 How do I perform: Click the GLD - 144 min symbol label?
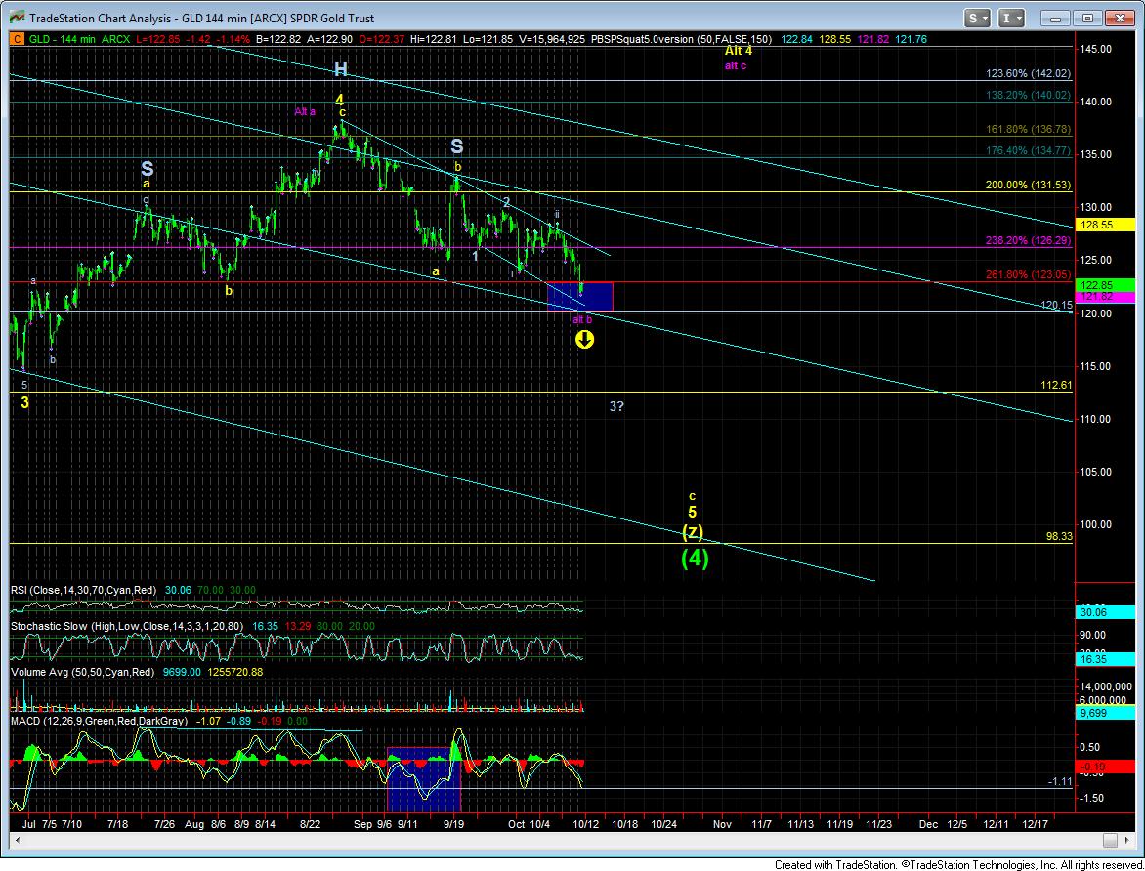pyautogui.click(x=63, y=39)
